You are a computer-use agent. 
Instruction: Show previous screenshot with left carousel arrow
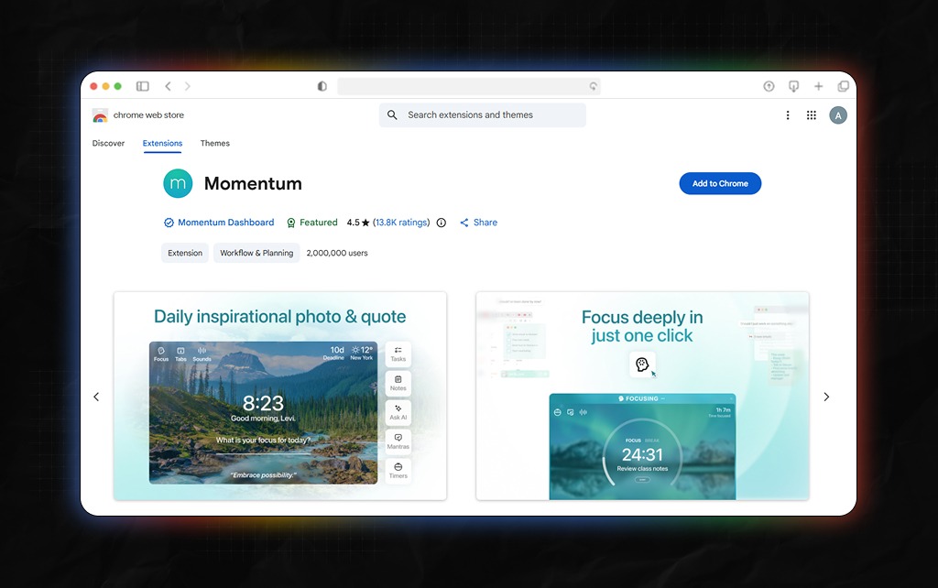[96, 397]
